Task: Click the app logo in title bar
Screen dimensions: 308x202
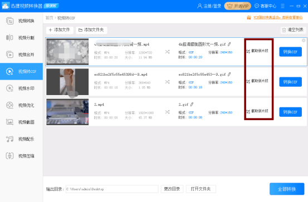Action: [6, 6]
